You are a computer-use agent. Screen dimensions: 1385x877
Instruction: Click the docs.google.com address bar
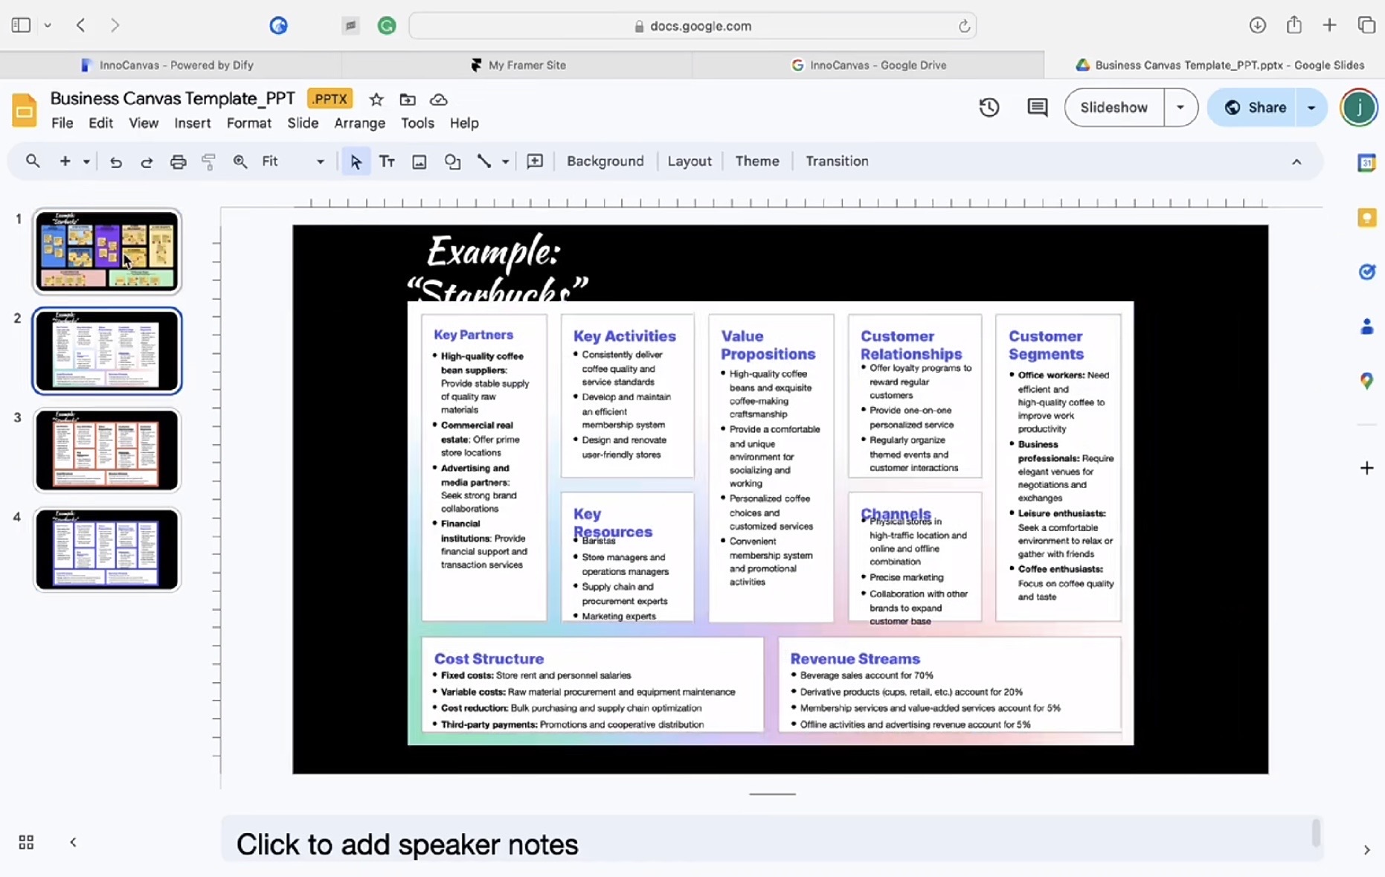(x=692, y=26)
